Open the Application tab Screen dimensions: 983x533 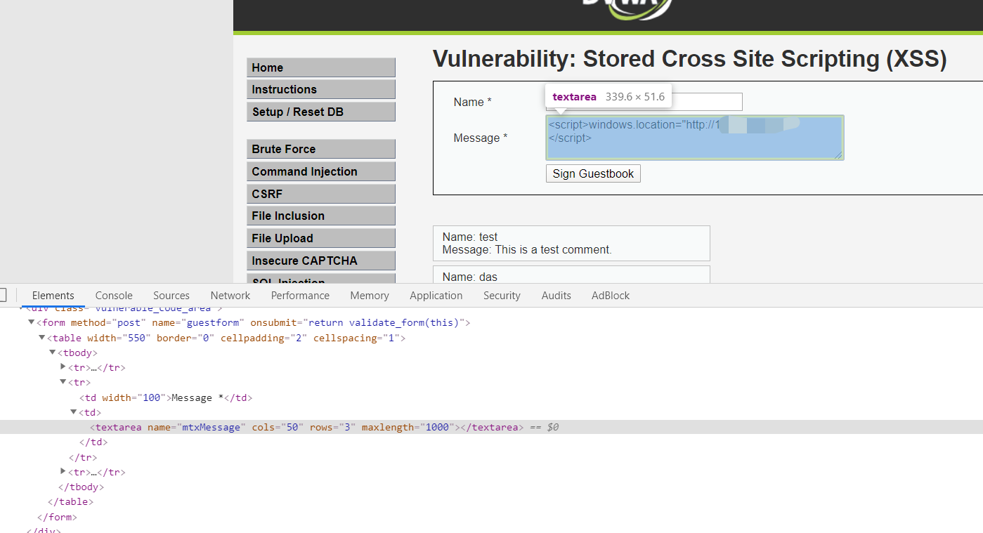click(436, 296)
